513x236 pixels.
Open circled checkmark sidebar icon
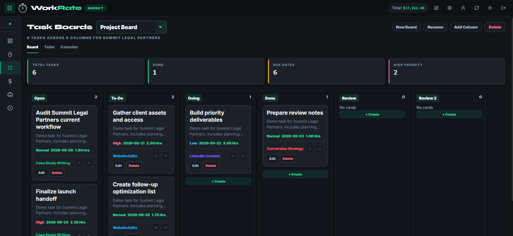(x=10, y=108)
